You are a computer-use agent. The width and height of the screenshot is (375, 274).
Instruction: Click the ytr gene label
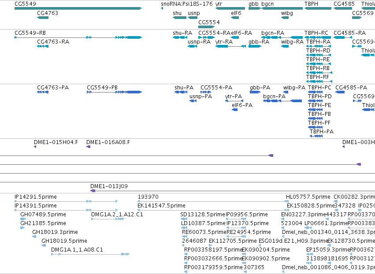click(219, 4)
